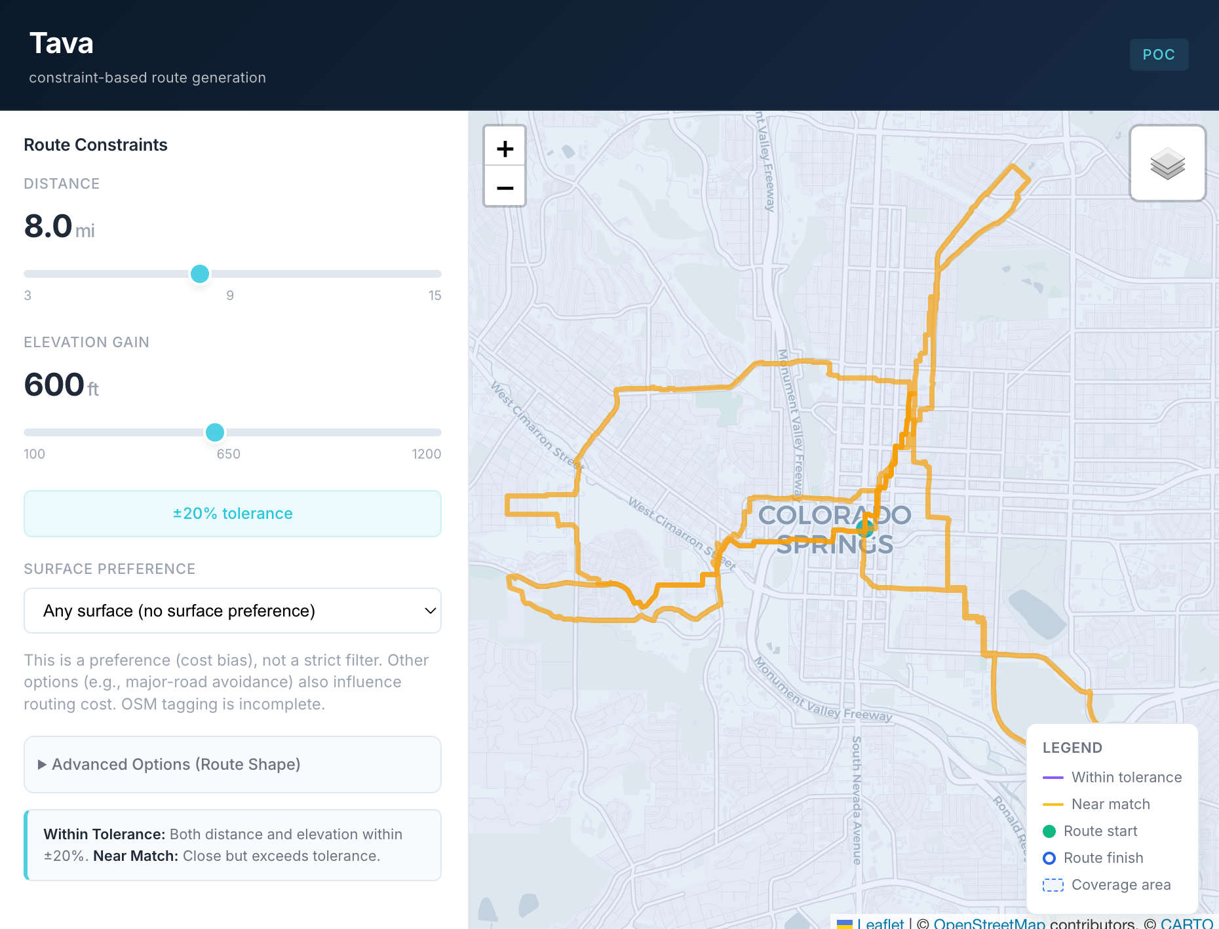
Task: Click the zoom in control on the map
Action: (505, 148)
